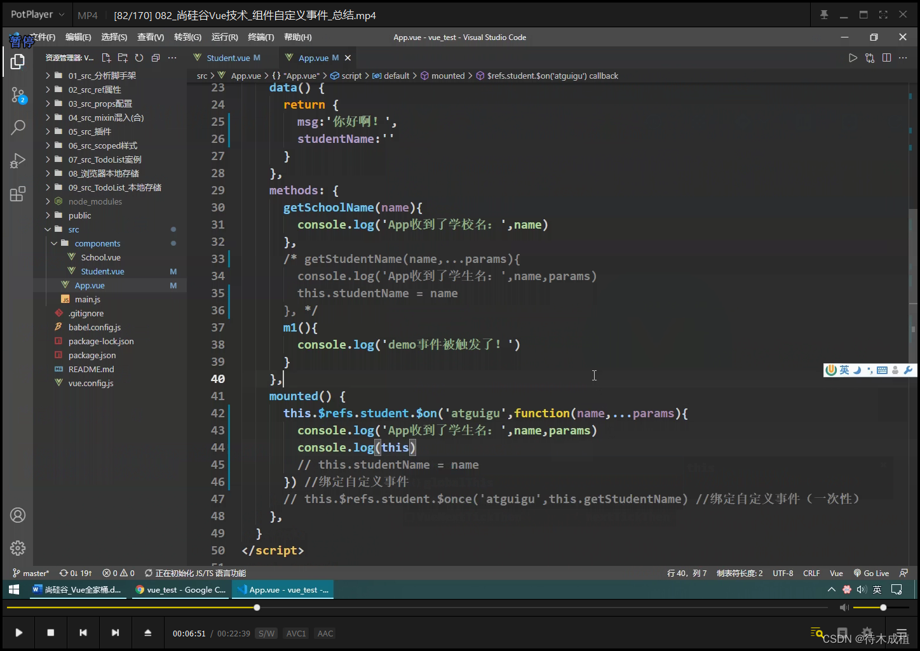Image resolution: width=920 pixels, height=651 pixels.
Task: Open PotPlayer settings gear
Action: (x=868, y=633)
